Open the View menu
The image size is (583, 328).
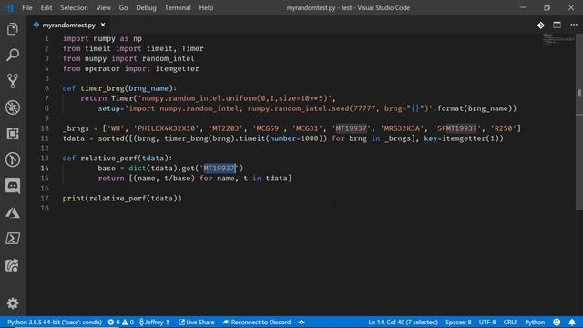(103, 8)
